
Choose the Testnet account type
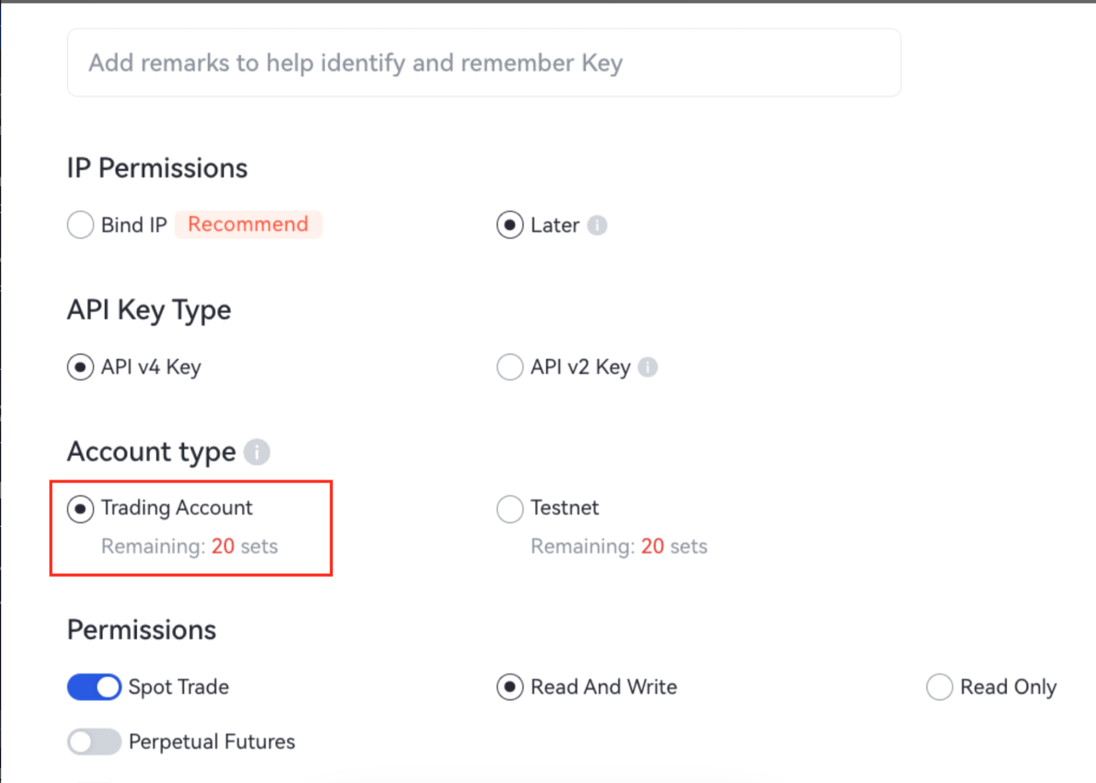(510, 509)
